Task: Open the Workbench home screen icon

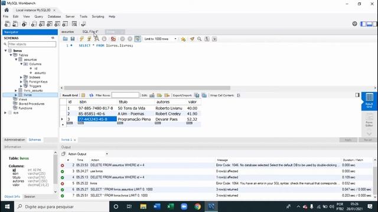Action: [x=6, y=10]
